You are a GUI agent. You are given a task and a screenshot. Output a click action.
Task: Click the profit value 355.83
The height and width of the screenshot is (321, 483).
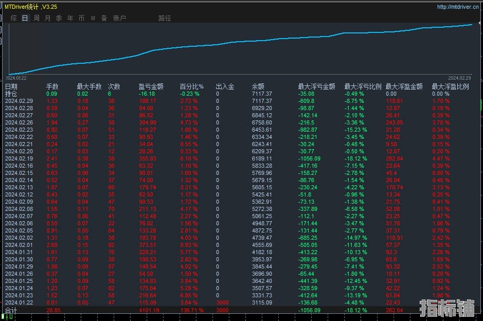tap(148, 158)
